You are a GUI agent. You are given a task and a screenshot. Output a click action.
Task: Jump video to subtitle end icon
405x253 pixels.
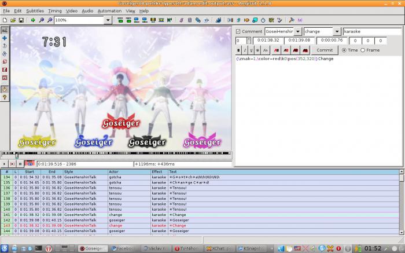[128, 20]
